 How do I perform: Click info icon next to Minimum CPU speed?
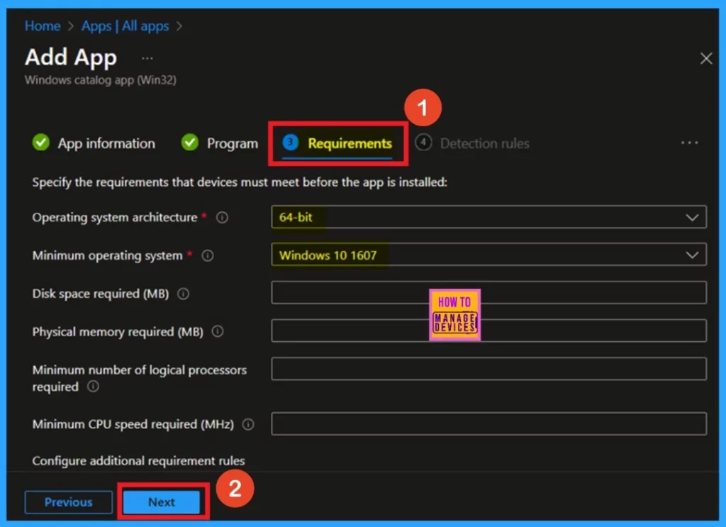click(248, 424)
